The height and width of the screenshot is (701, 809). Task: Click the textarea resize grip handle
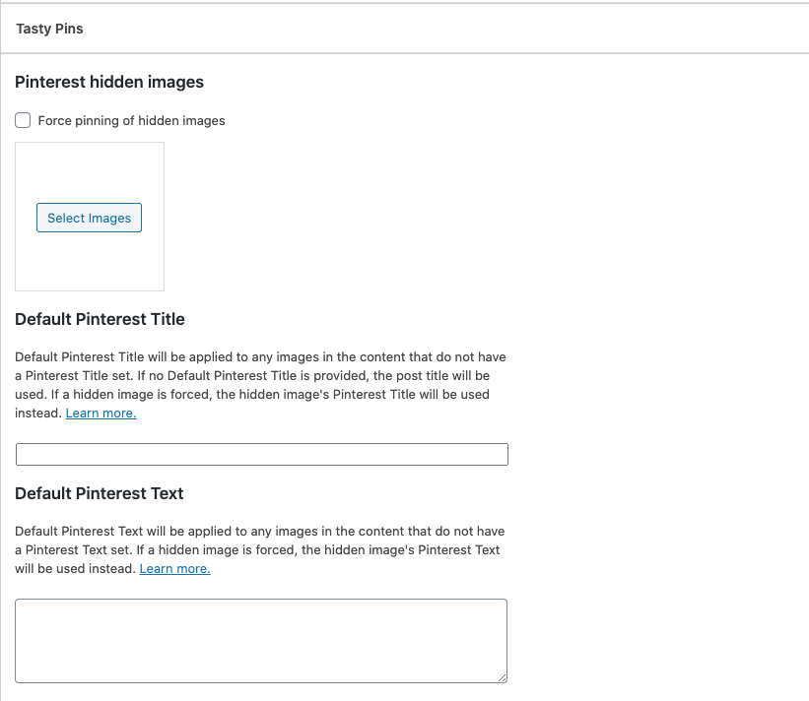(502, 678)
